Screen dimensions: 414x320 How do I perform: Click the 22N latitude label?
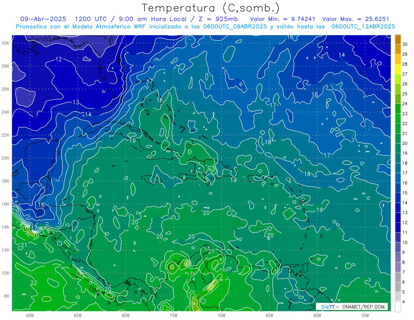tap(5, 135)
